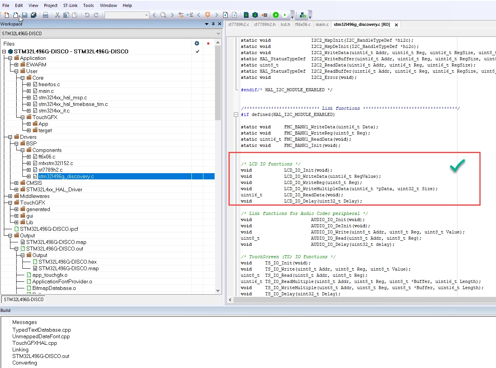Print the current document

pyautogui.click(x=46, y=15)
